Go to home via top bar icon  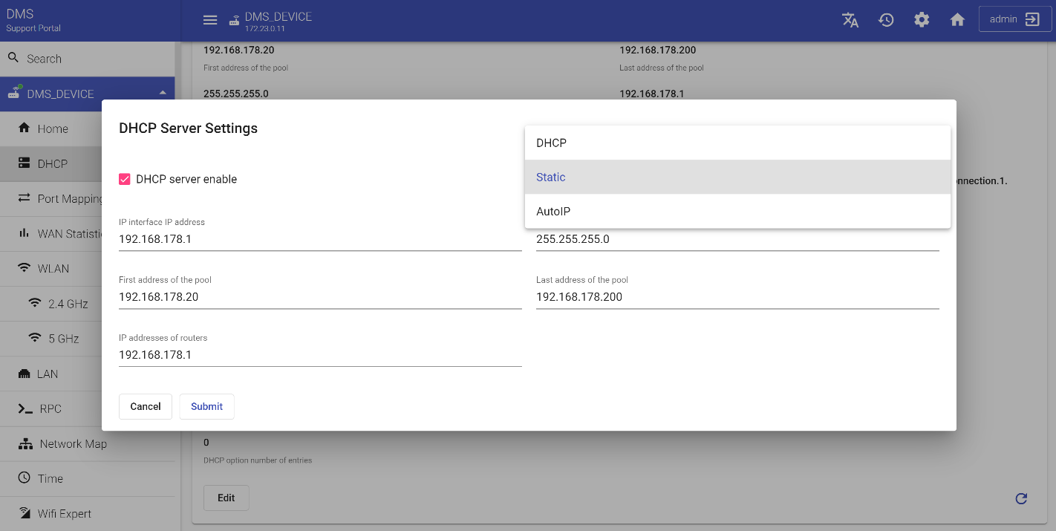957,20
